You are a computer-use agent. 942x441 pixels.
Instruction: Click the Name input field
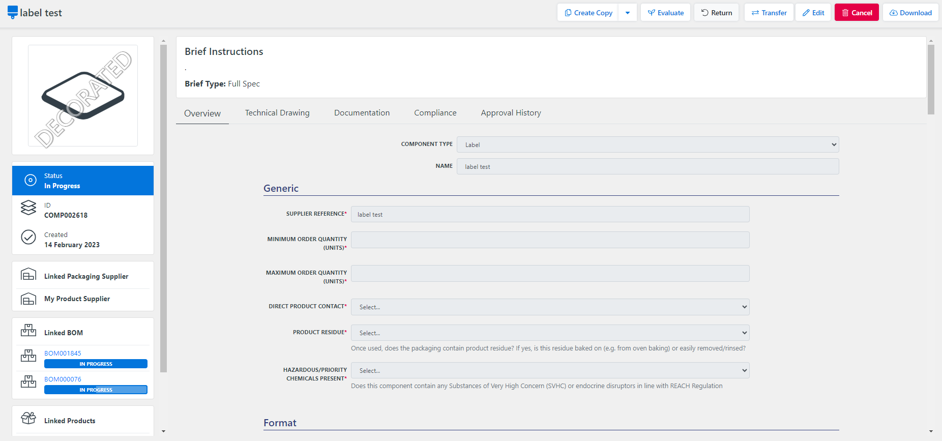tap(647, 166)
